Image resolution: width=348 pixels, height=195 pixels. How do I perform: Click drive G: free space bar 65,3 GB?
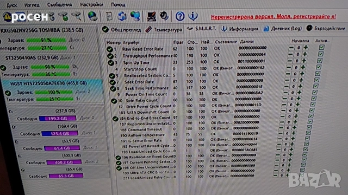66,176
